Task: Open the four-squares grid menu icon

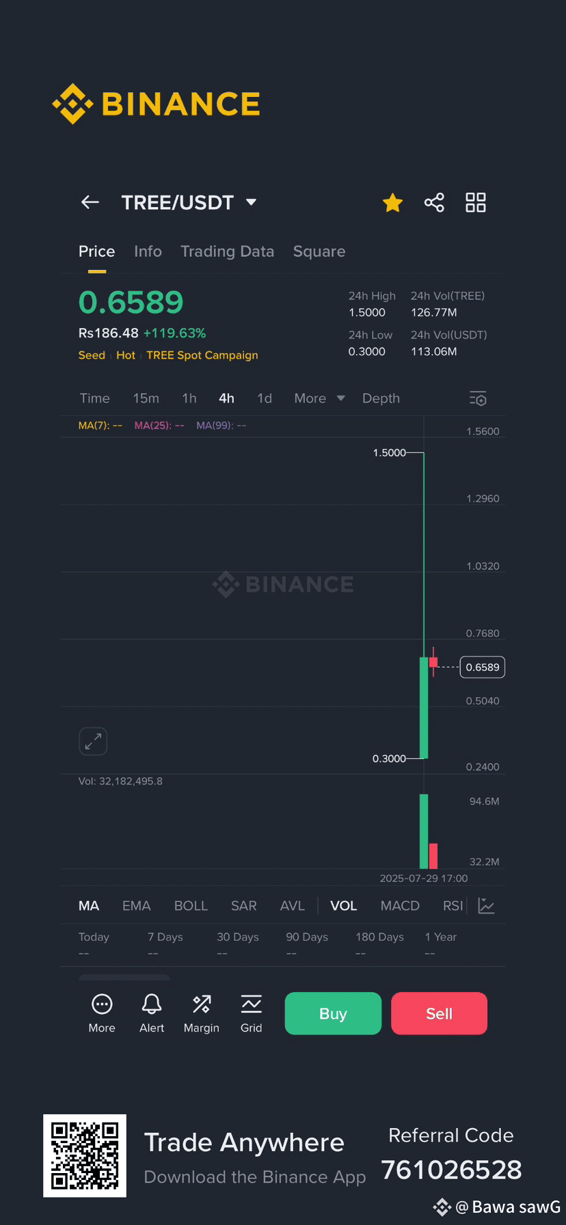Action: tap(476, 202)
